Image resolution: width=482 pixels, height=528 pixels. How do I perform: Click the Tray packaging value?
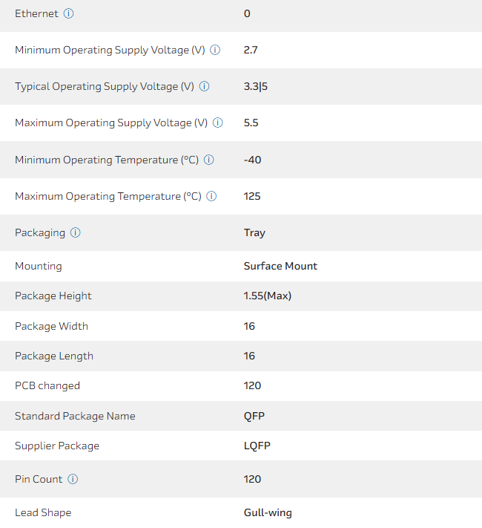pos(254,232)
